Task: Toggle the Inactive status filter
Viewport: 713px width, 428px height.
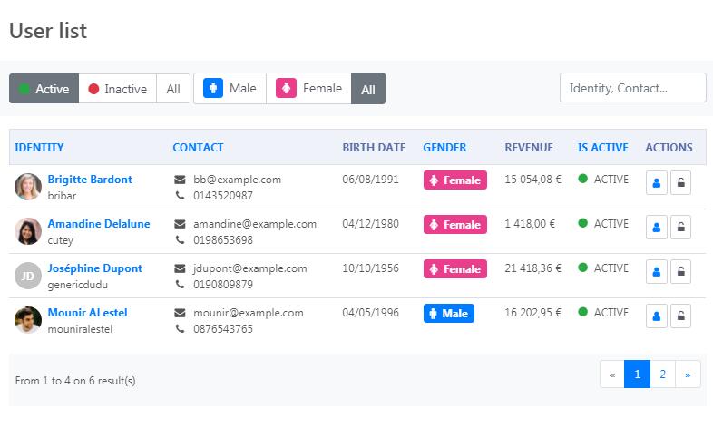Action: tap(117, 89)
